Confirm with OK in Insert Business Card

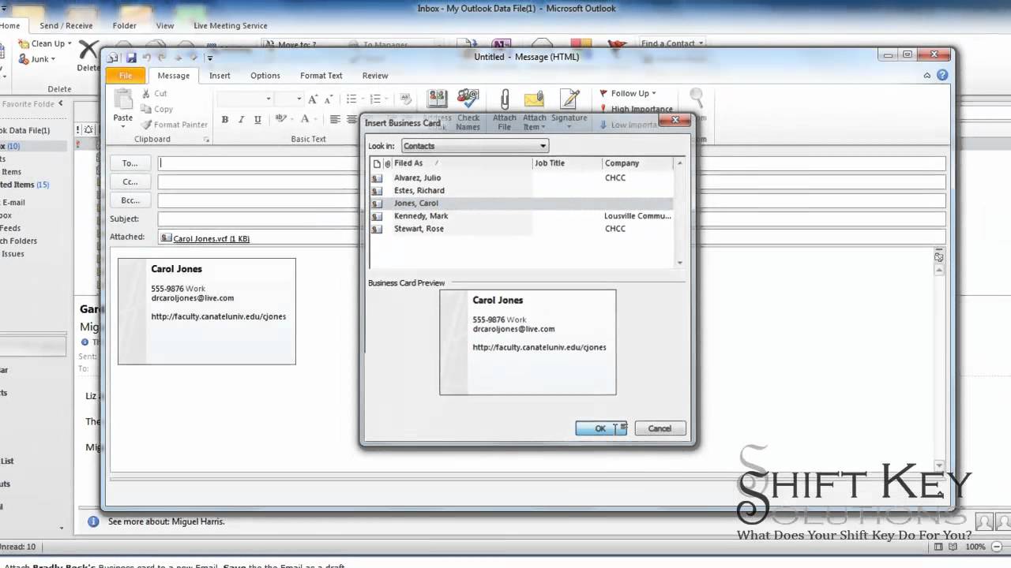(x=600, y=428)
